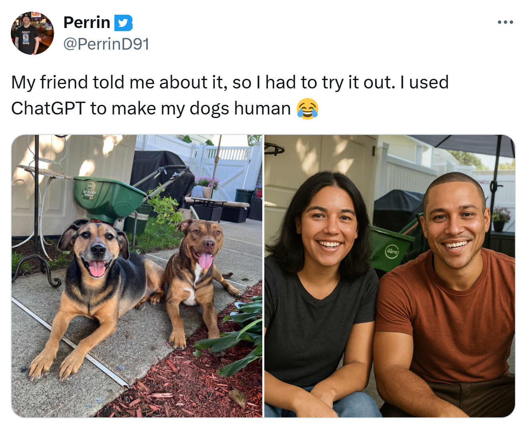
Task: Open the dogs photo on the left
Action: (137, 276)
